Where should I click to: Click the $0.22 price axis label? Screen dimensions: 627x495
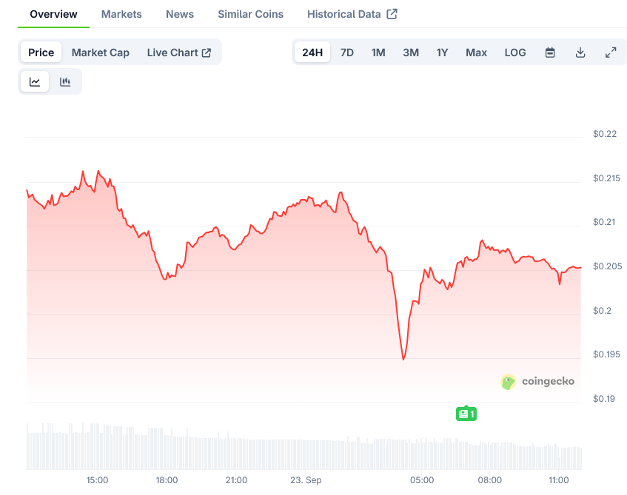click(605, 133)
